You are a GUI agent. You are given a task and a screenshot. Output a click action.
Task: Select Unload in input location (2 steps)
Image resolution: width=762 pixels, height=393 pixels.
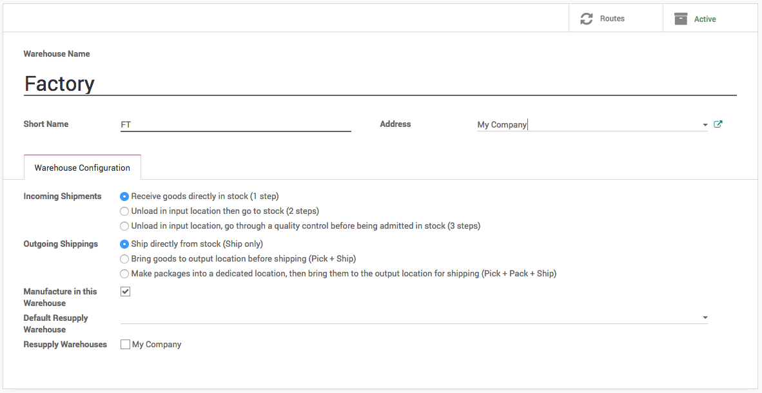(x=124, y=211)
